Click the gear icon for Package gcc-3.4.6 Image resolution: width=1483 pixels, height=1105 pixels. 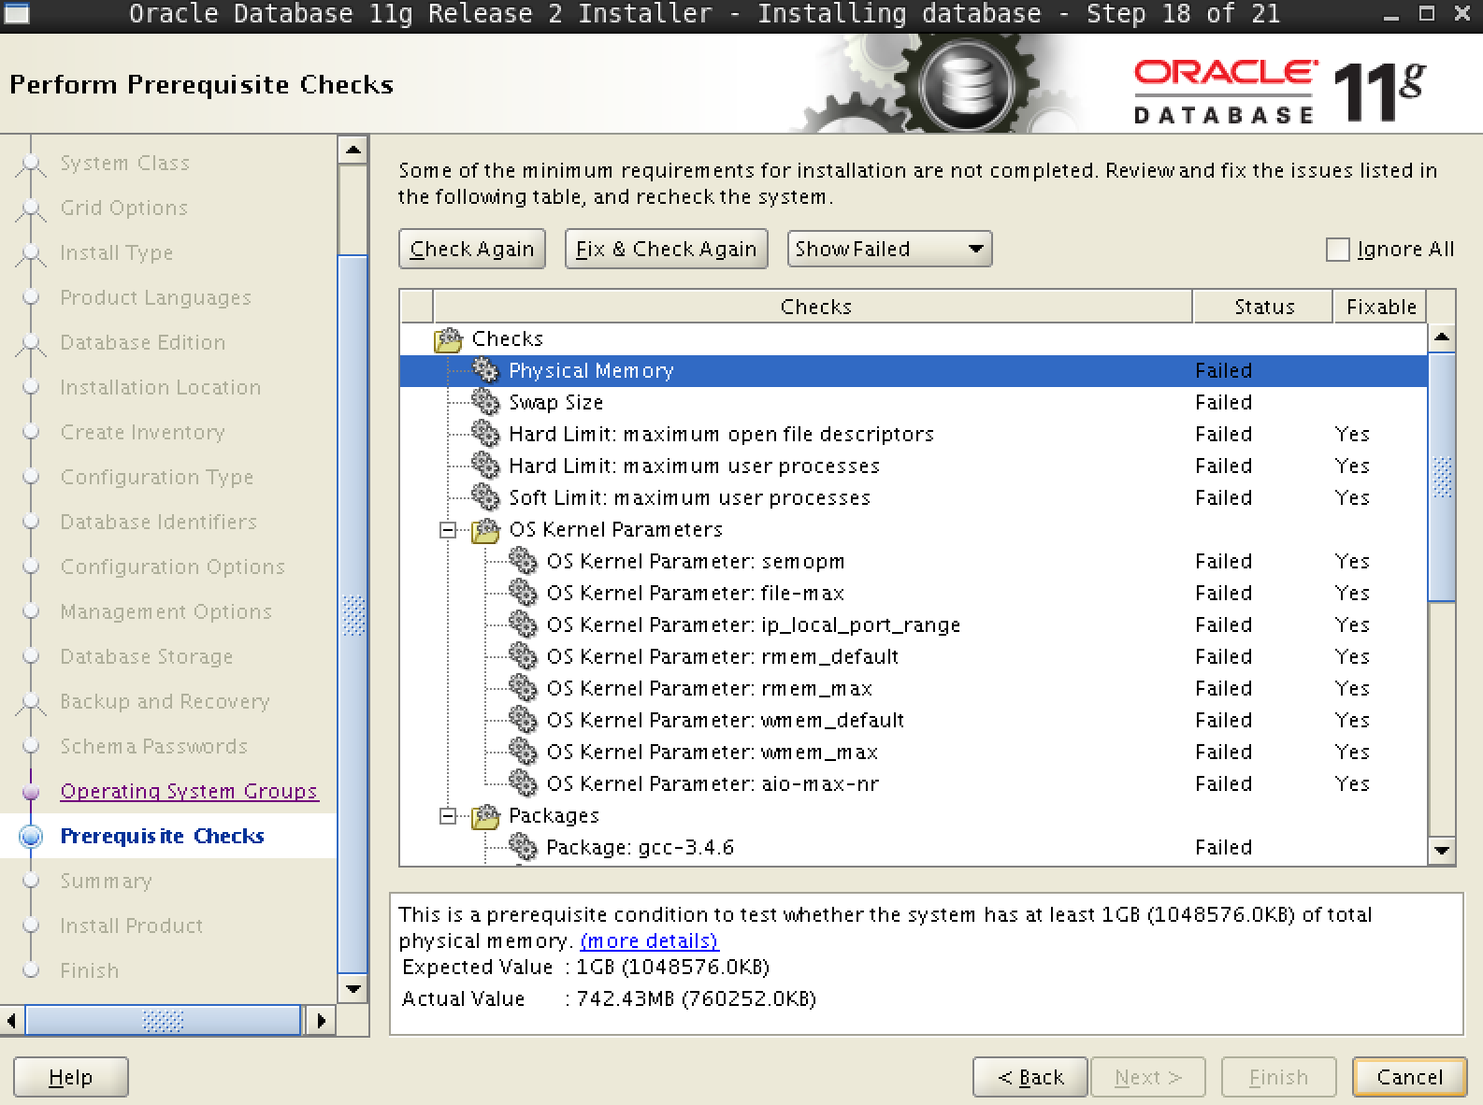coord(523,847)
